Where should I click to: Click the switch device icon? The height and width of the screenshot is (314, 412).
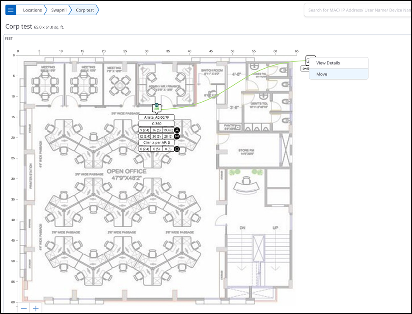(309, 61)
